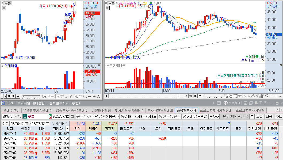Open help question-mark icon in title bar
The width and height of the screenshot is (283, 160).
(265, 103)
